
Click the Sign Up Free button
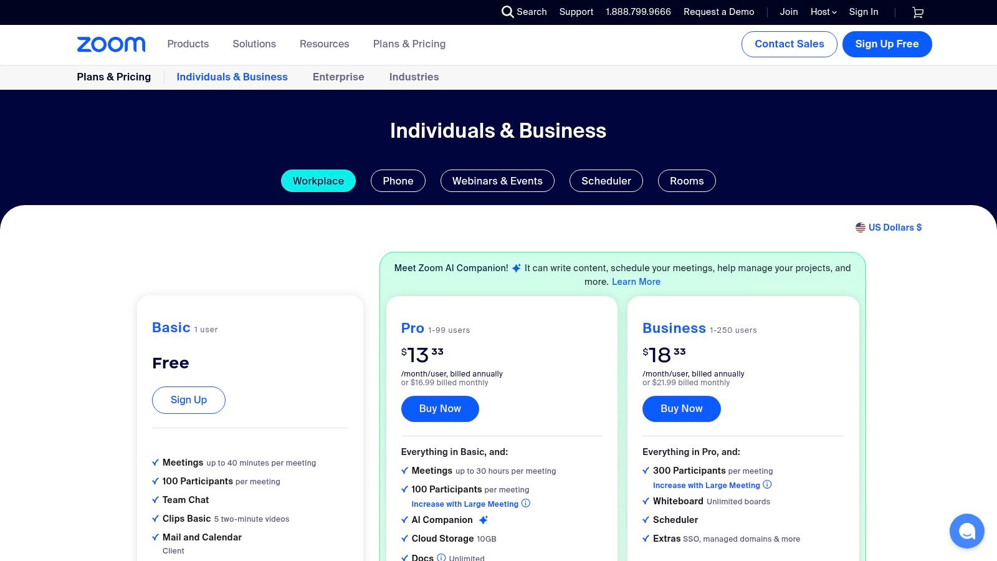pyautogui.click(x=887, y=44)
